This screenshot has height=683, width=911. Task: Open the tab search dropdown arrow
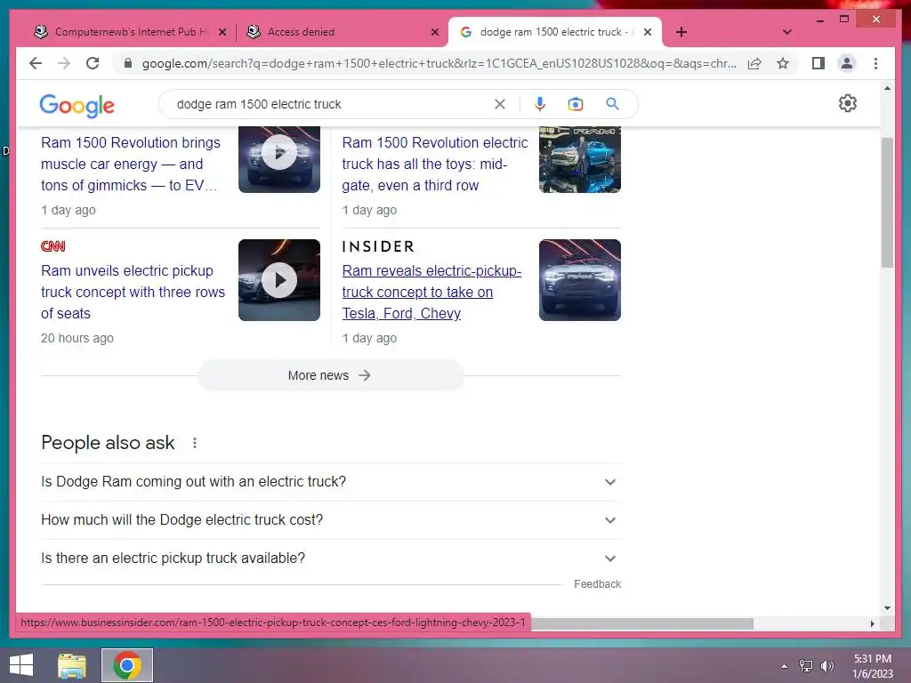tap(786, 32)
